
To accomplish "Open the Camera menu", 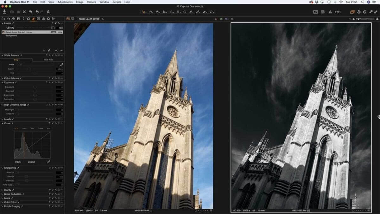I will tap(92, 2).
